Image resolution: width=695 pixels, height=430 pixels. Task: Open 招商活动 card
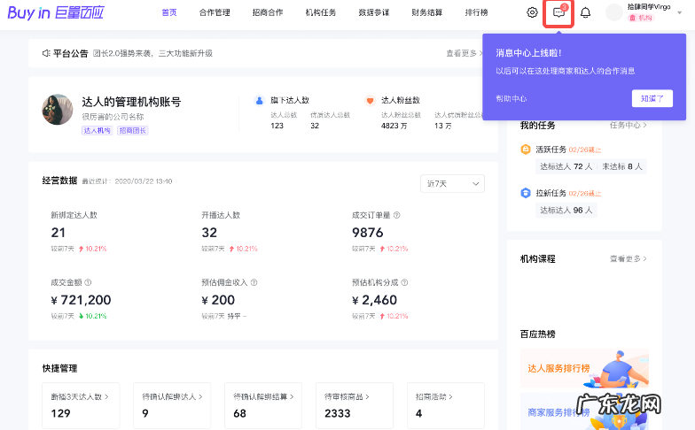446,405
